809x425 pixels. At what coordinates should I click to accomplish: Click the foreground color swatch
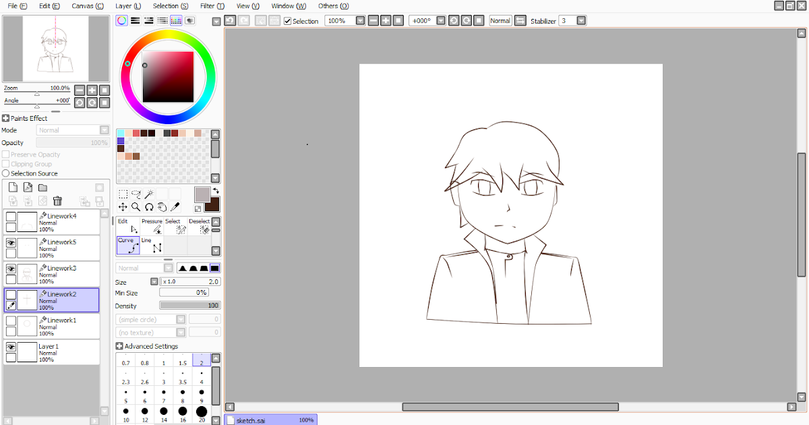(202, 195)
